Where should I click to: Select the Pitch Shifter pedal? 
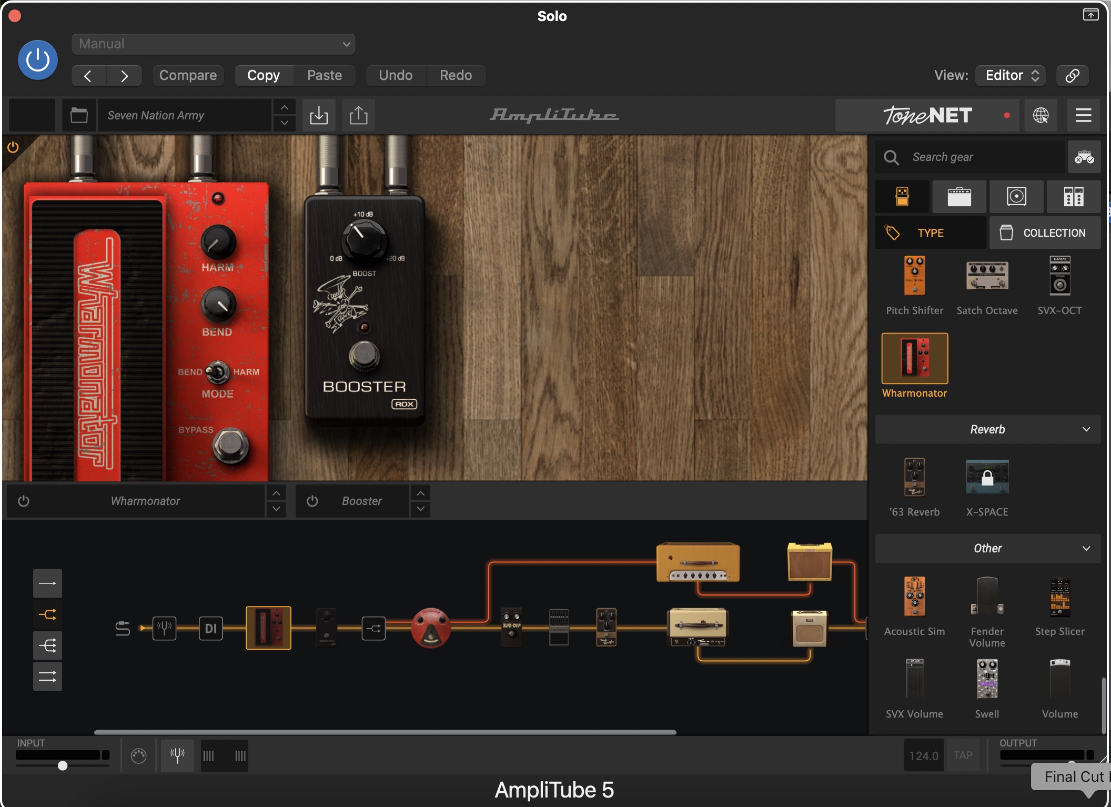tap(914, 286)
